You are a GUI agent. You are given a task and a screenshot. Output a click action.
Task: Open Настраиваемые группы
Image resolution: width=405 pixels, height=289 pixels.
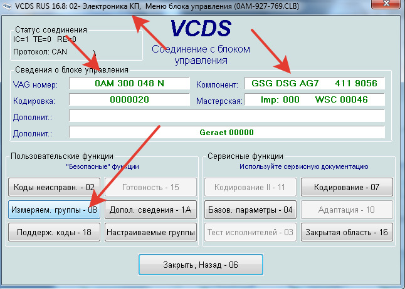150,232
